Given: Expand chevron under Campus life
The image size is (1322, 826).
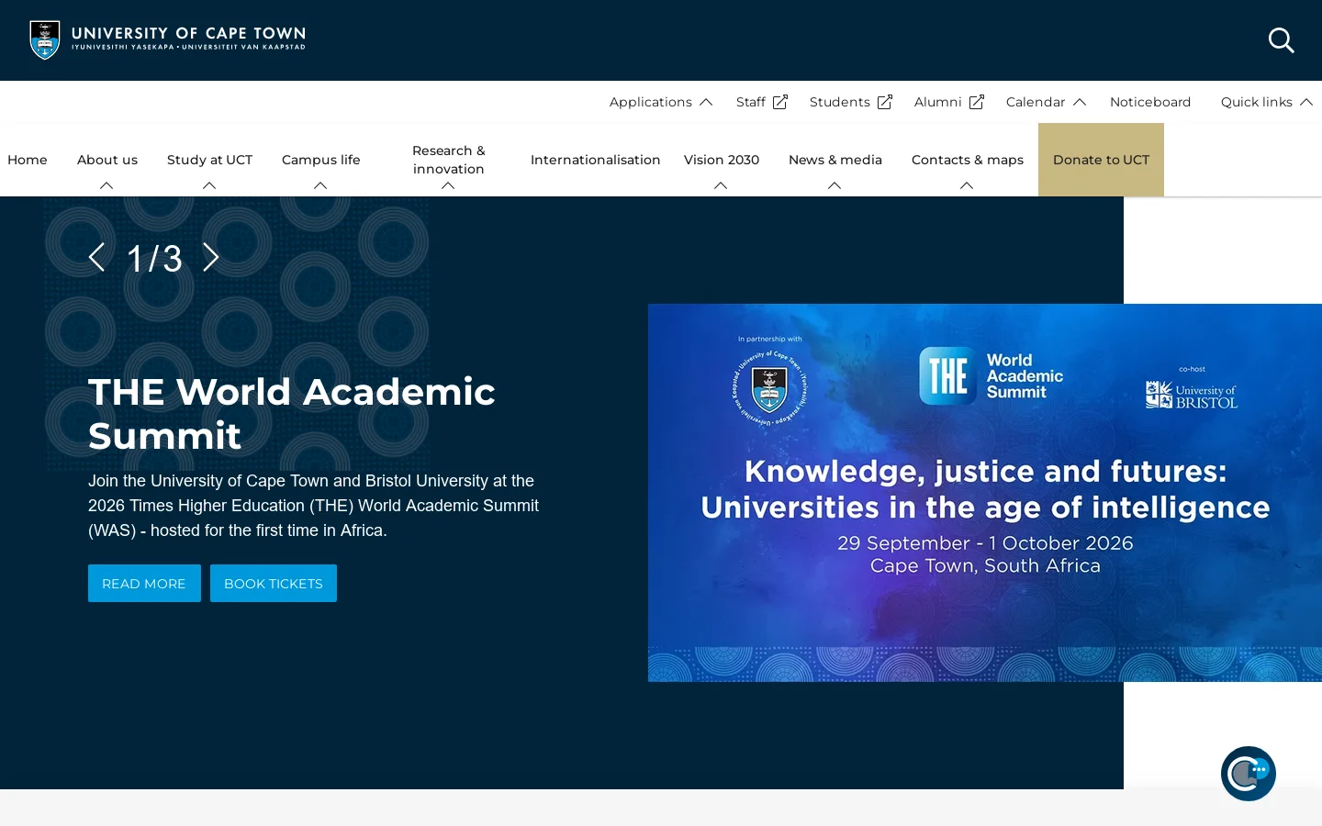Looking at the screenshot, I should pos(320,185).
